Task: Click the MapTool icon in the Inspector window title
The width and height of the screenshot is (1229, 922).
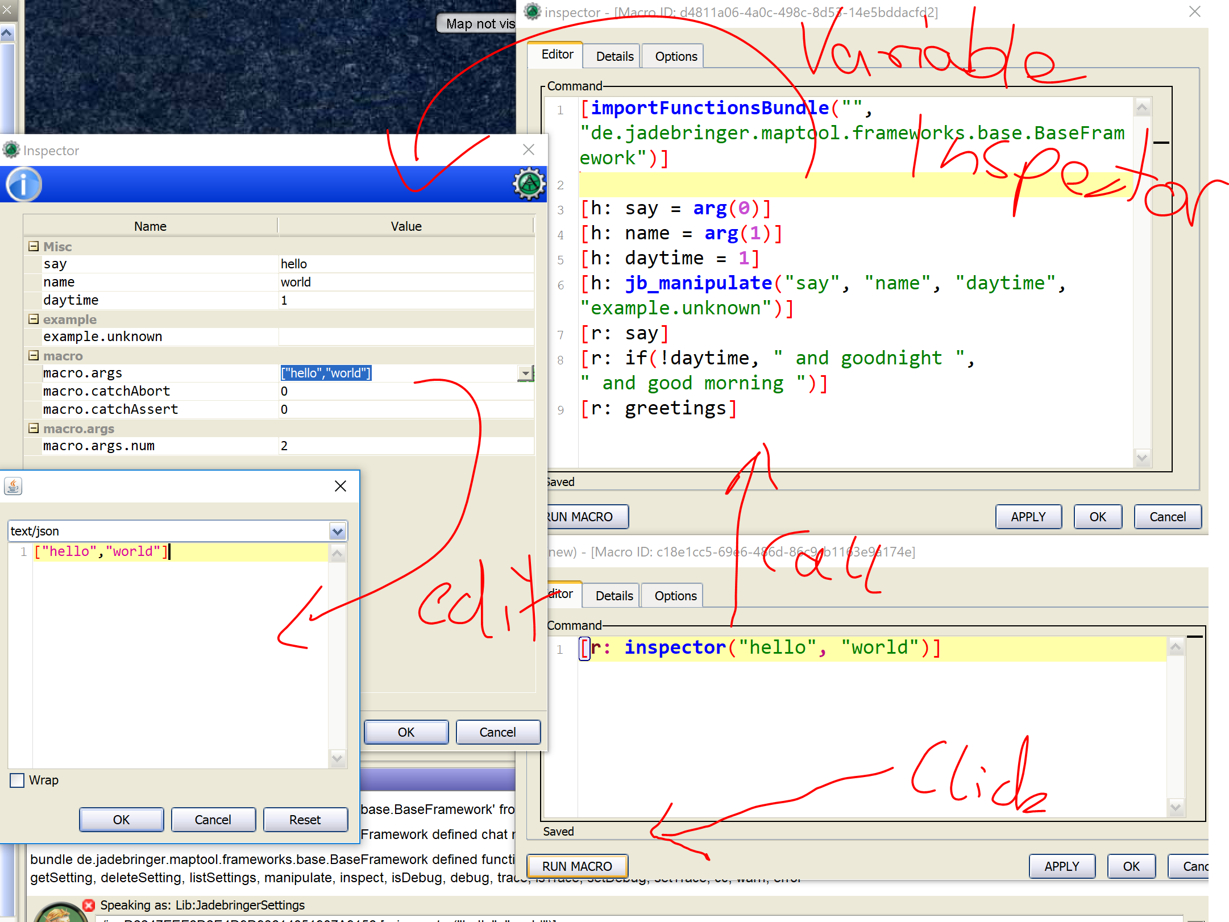Action: (x=11, y=150)
